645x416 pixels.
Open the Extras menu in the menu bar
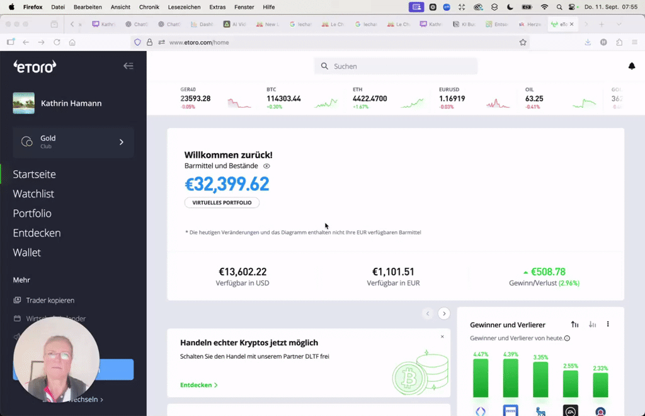click(217, 7)
